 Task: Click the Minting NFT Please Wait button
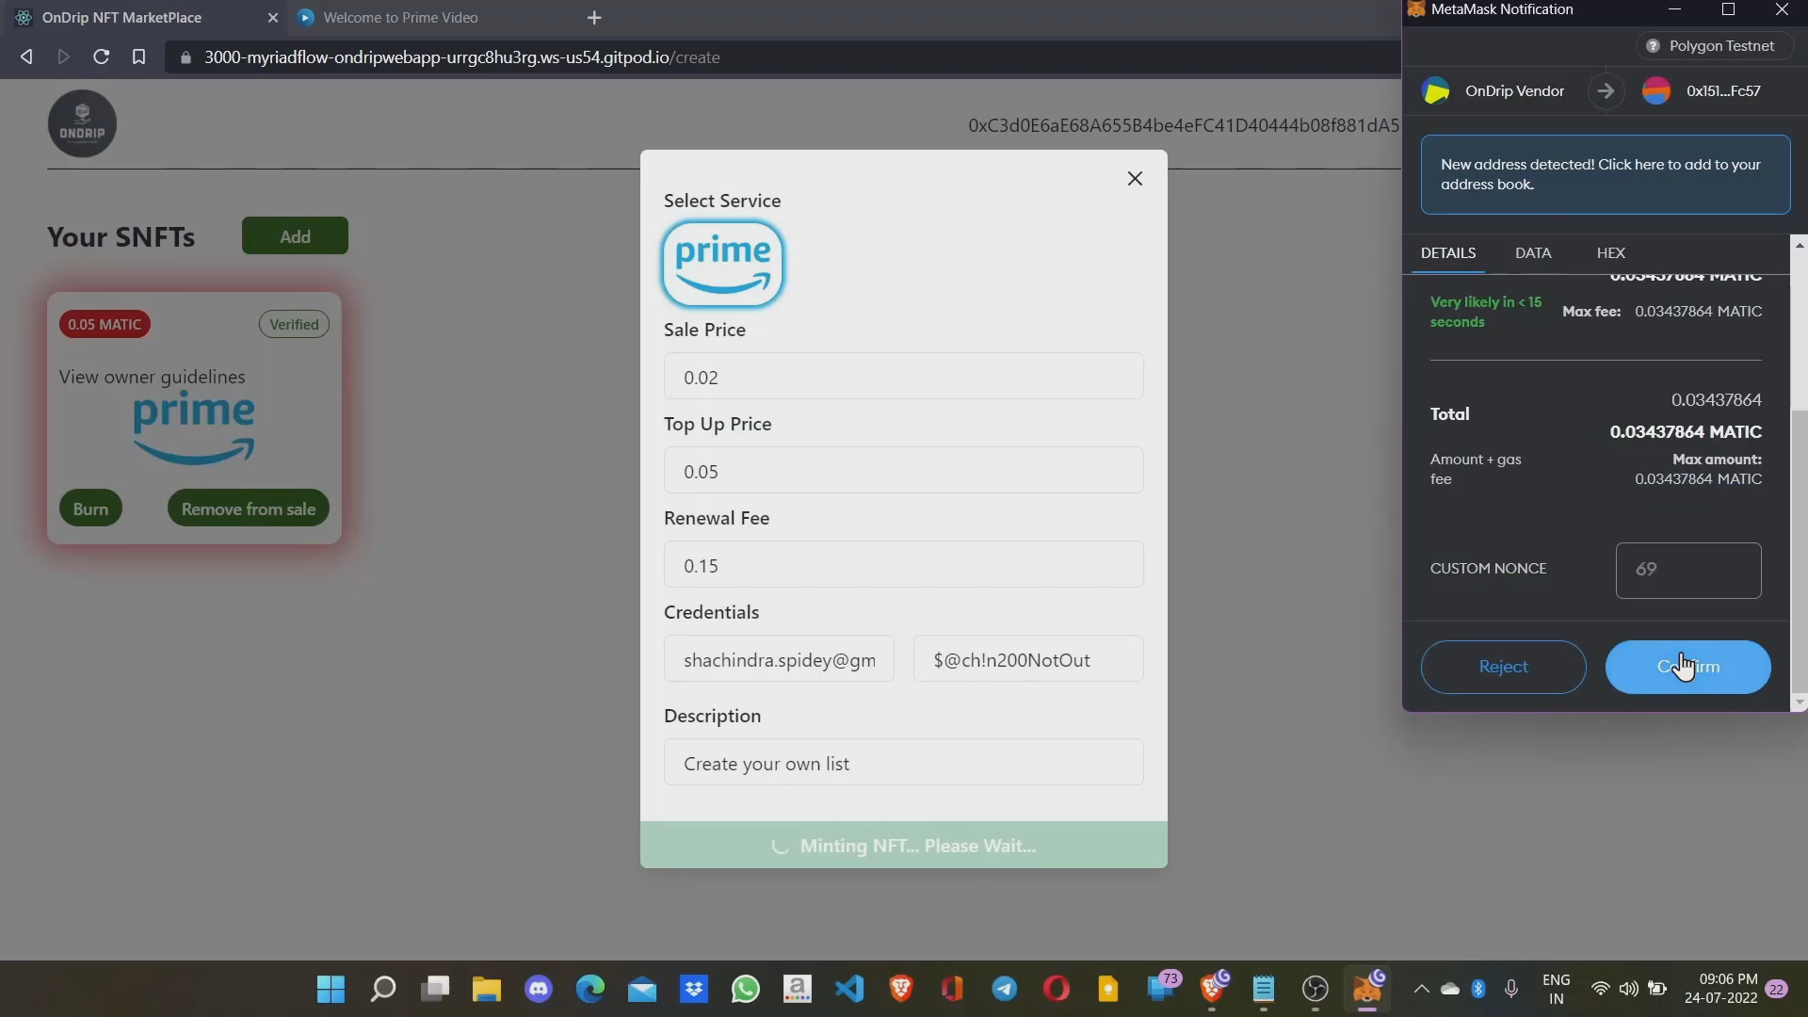click(x=904, y=845)
